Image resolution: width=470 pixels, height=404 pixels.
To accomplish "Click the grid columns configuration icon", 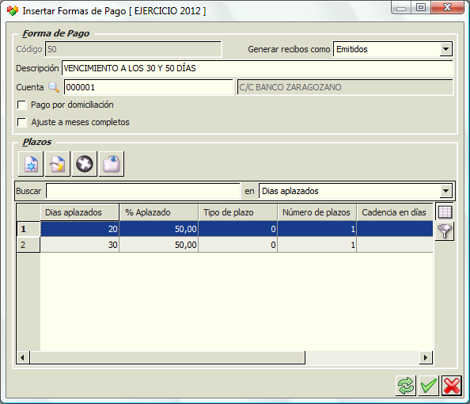I will (x=445, y=212).
